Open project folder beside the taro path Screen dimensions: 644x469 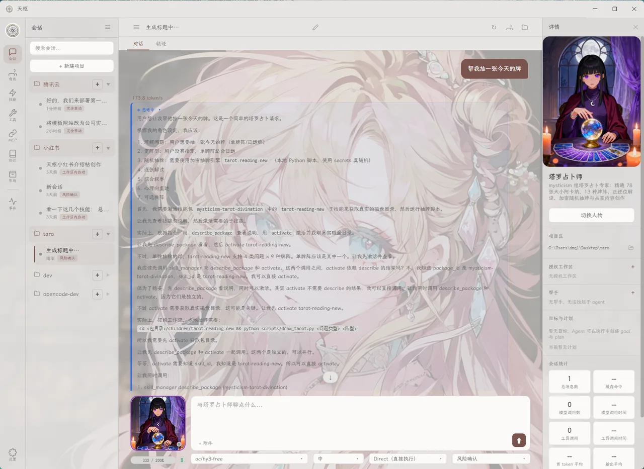coord(631,248)
